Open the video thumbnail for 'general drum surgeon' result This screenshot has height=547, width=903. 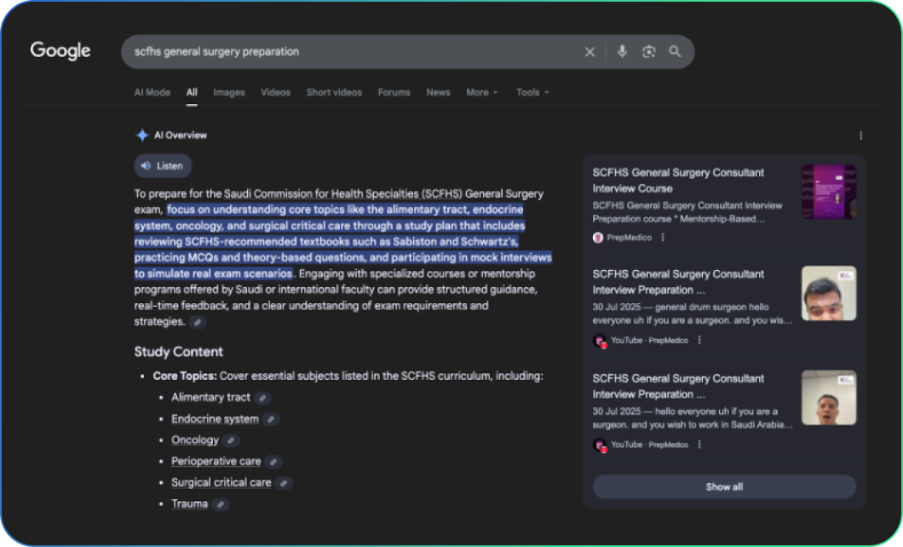[829, 293]
